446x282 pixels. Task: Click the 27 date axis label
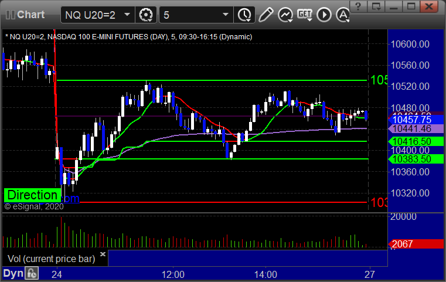(370, 274)
